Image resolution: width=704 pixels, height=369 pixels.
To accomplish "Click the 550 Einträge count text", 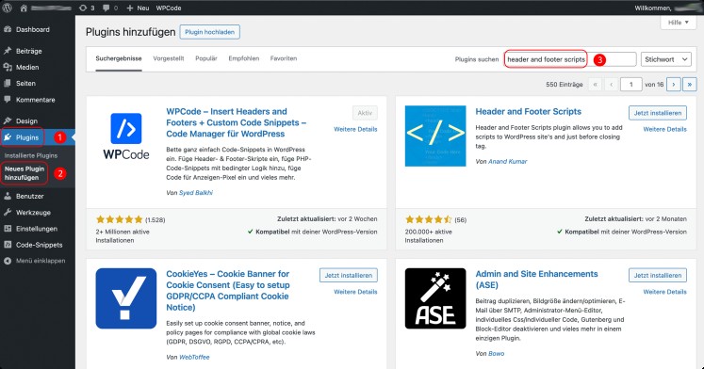I will pos(565,85).
